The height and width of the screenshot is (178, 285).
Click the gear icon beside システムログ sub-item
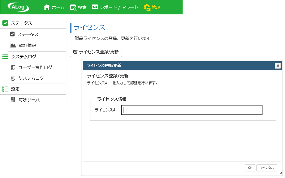pos(13,79)
